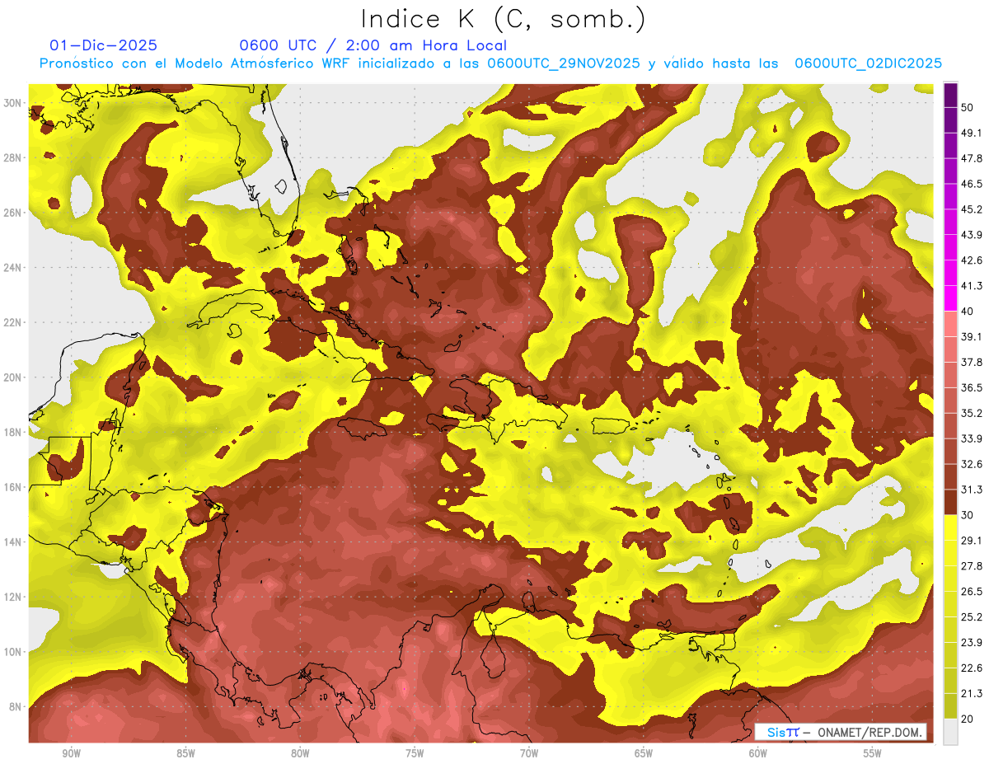
Task: Click the darkest purple swatch above 50
Action: 950,95
